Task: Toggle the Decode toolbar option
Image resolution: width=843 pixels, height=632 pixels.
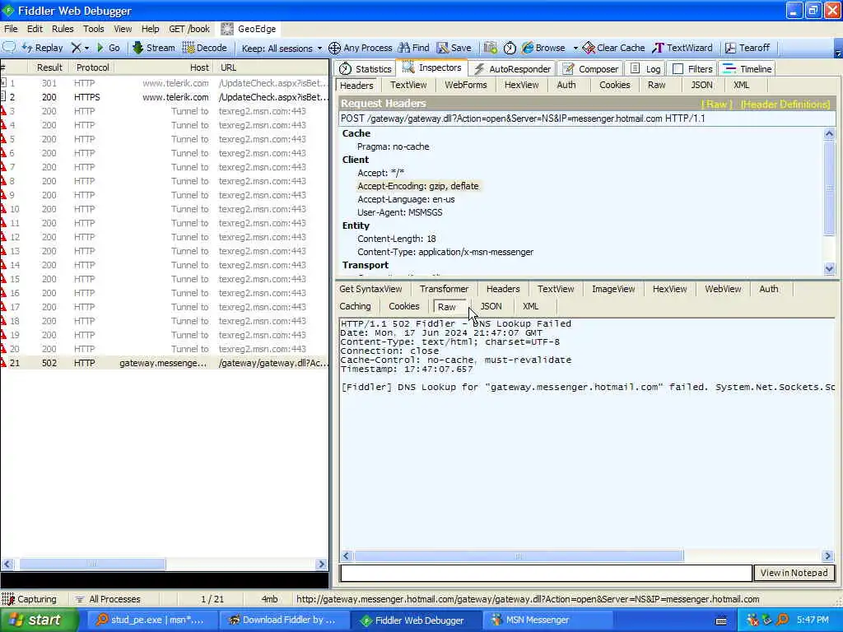Action: click(x=204, y=48)
